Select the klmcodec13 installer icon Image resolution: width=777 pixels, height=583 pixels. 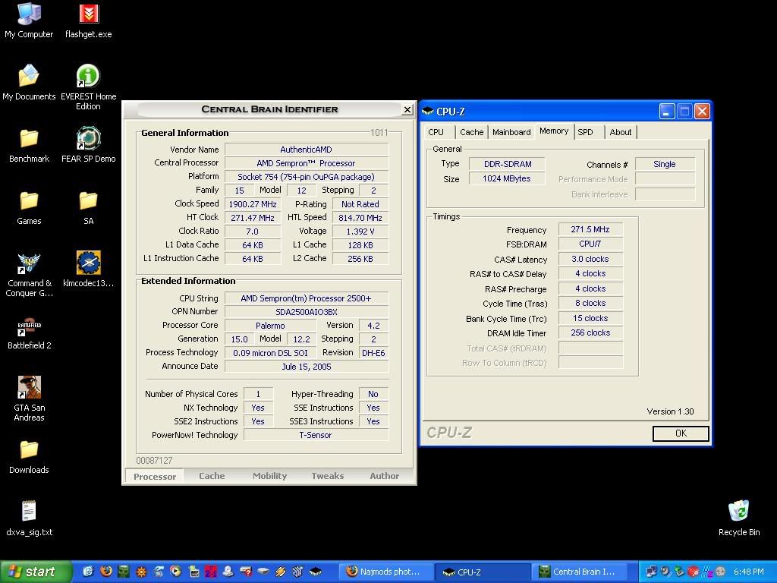point(88,263)
